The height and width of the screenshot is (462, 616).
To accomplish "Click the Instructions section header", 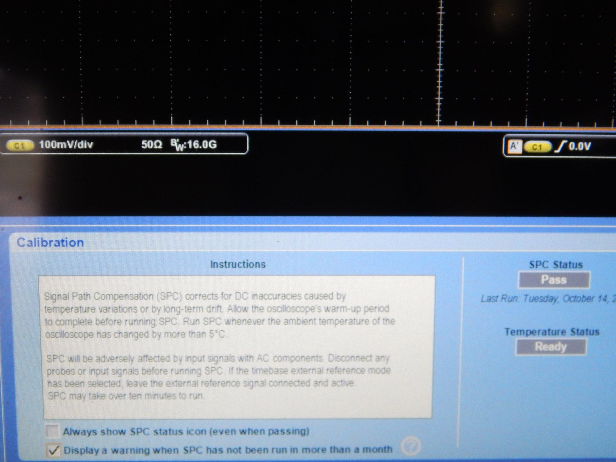I will coord(238,264).
